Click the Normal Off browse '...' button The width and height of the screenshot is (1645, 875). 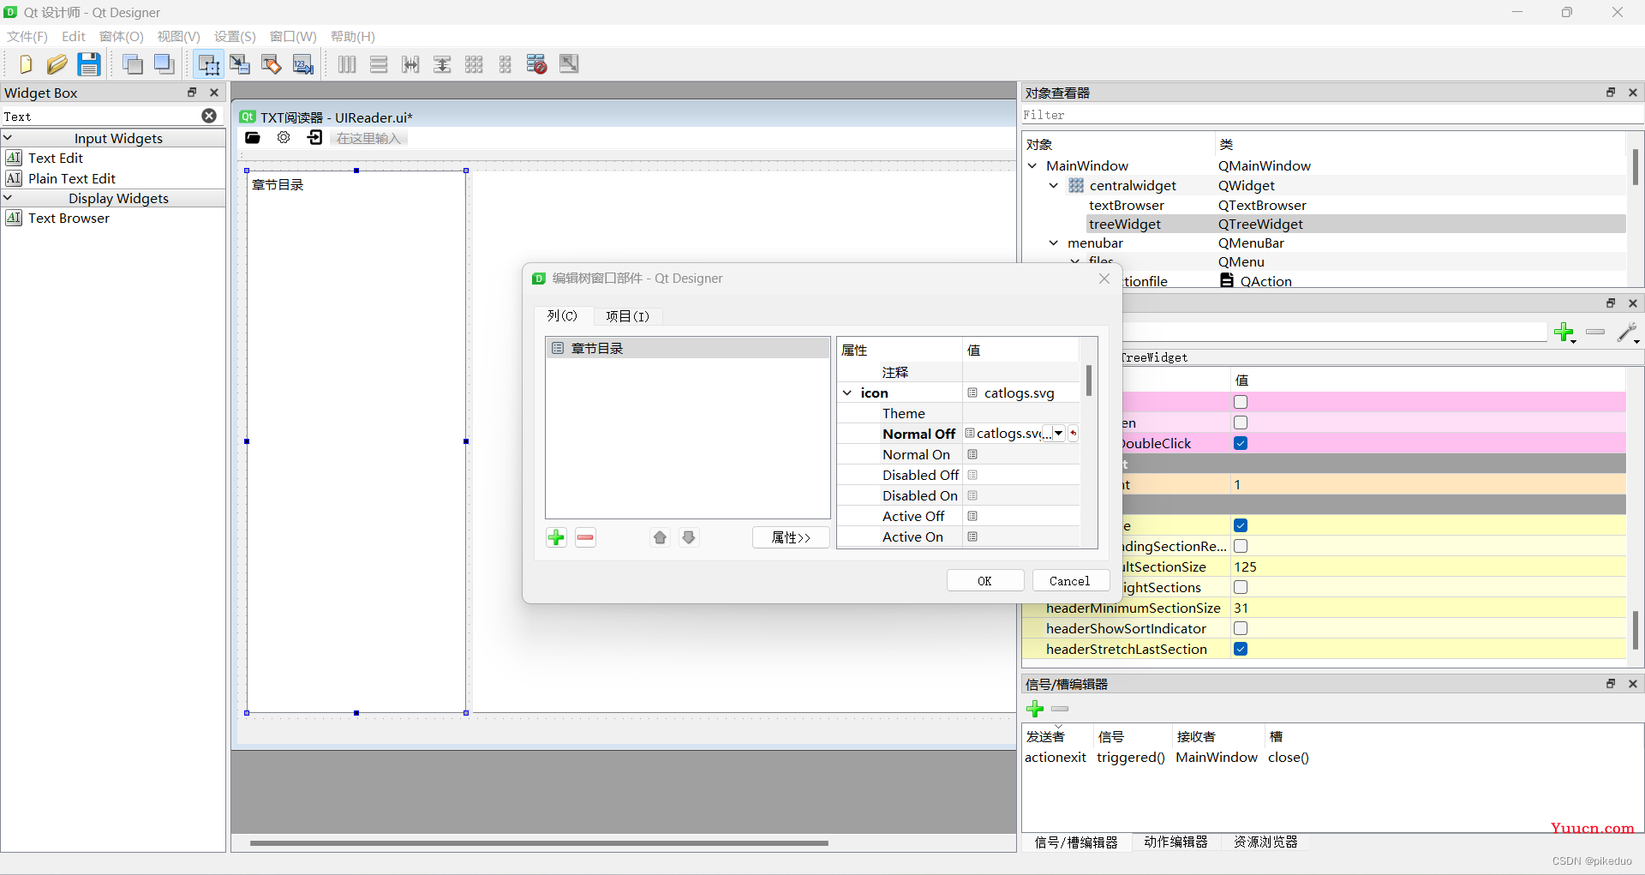pos(1047,434)
